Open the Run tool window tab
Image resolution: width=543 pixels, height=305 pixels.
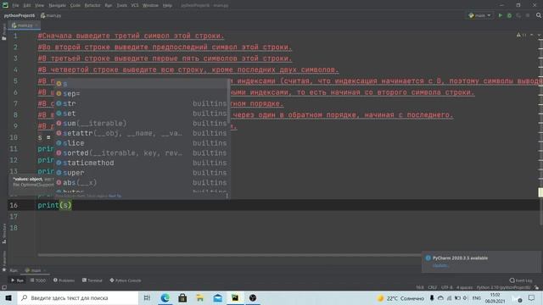[x=17, y=280]
